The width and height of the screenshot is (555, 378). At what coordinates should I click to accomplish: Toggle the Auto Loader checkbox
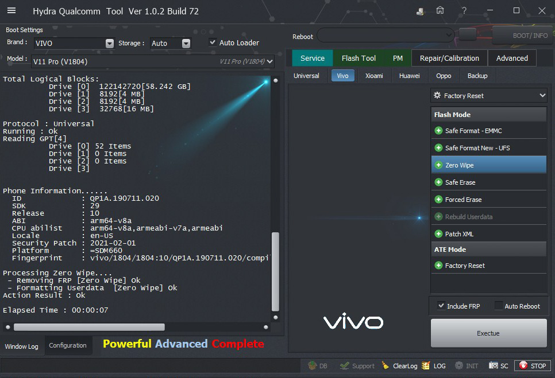[x=213, y=42]
